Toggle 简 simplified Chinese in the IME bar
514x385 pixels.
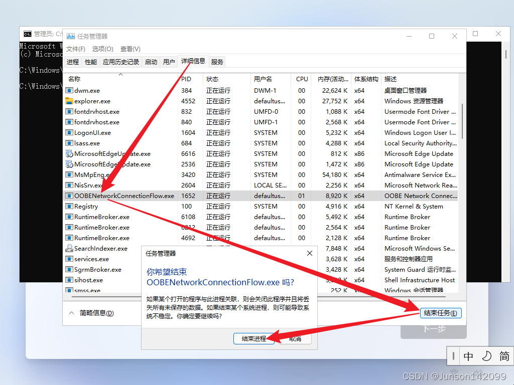point(503,356)
